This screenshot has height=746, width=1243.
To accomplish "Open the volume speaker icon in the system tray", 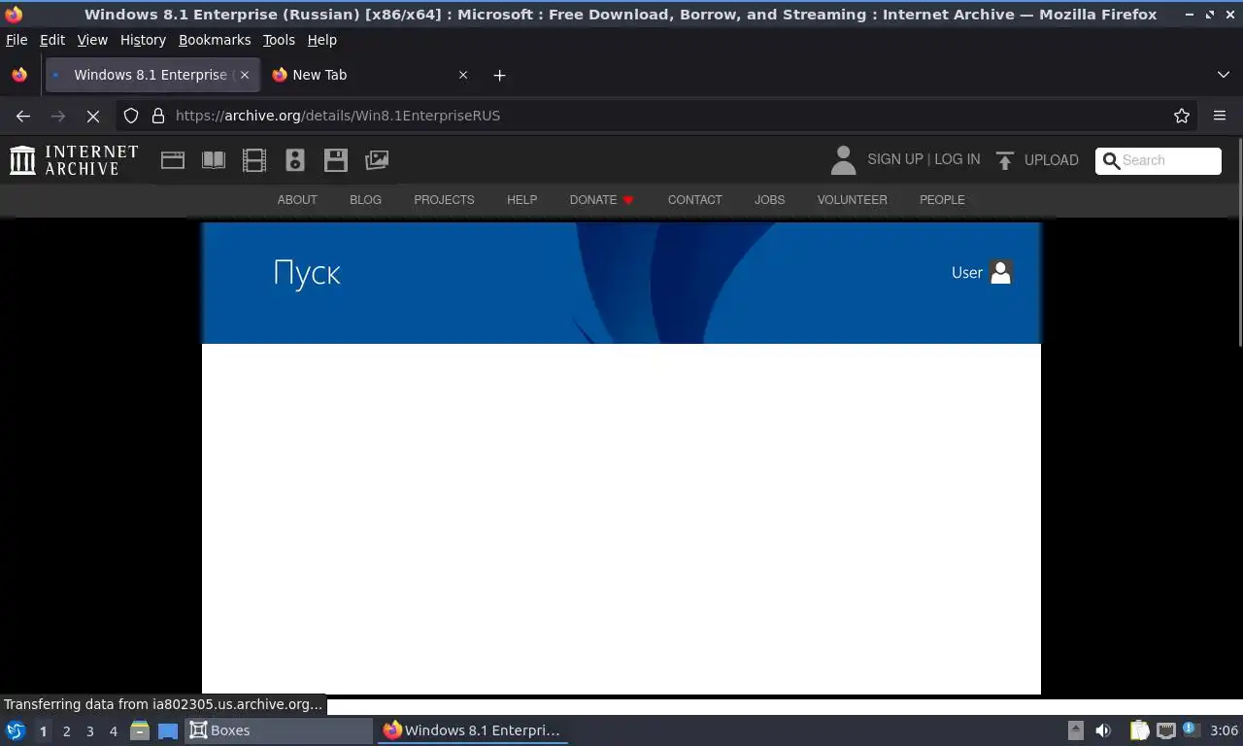I will tap(1103, 730).
